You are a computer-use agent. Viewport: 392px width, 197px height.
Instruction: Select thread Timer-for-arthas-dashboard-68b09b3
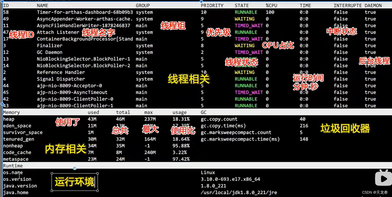(x=85, y=12)
